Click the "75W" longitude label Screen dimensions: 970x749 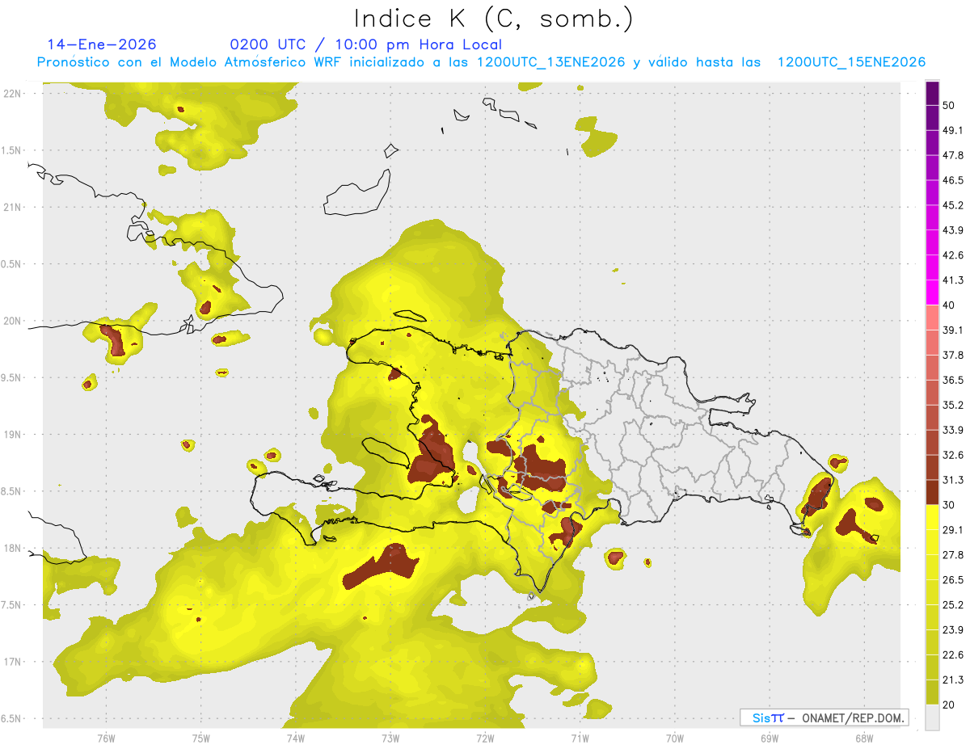201,738
